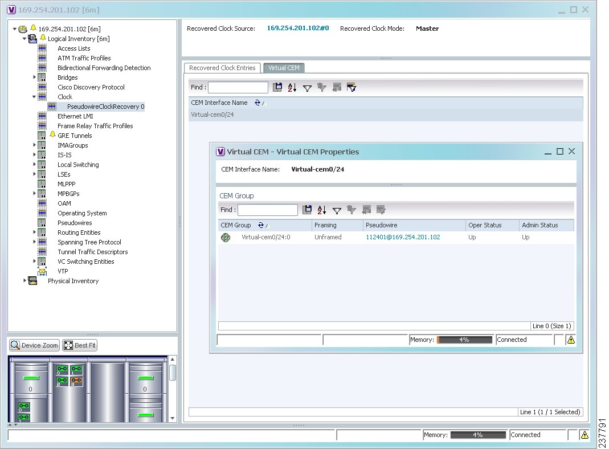Click the Filter funnel icon in Virtual CEM tab
This screenshot has height=449, width=609.
pos(307,88)
